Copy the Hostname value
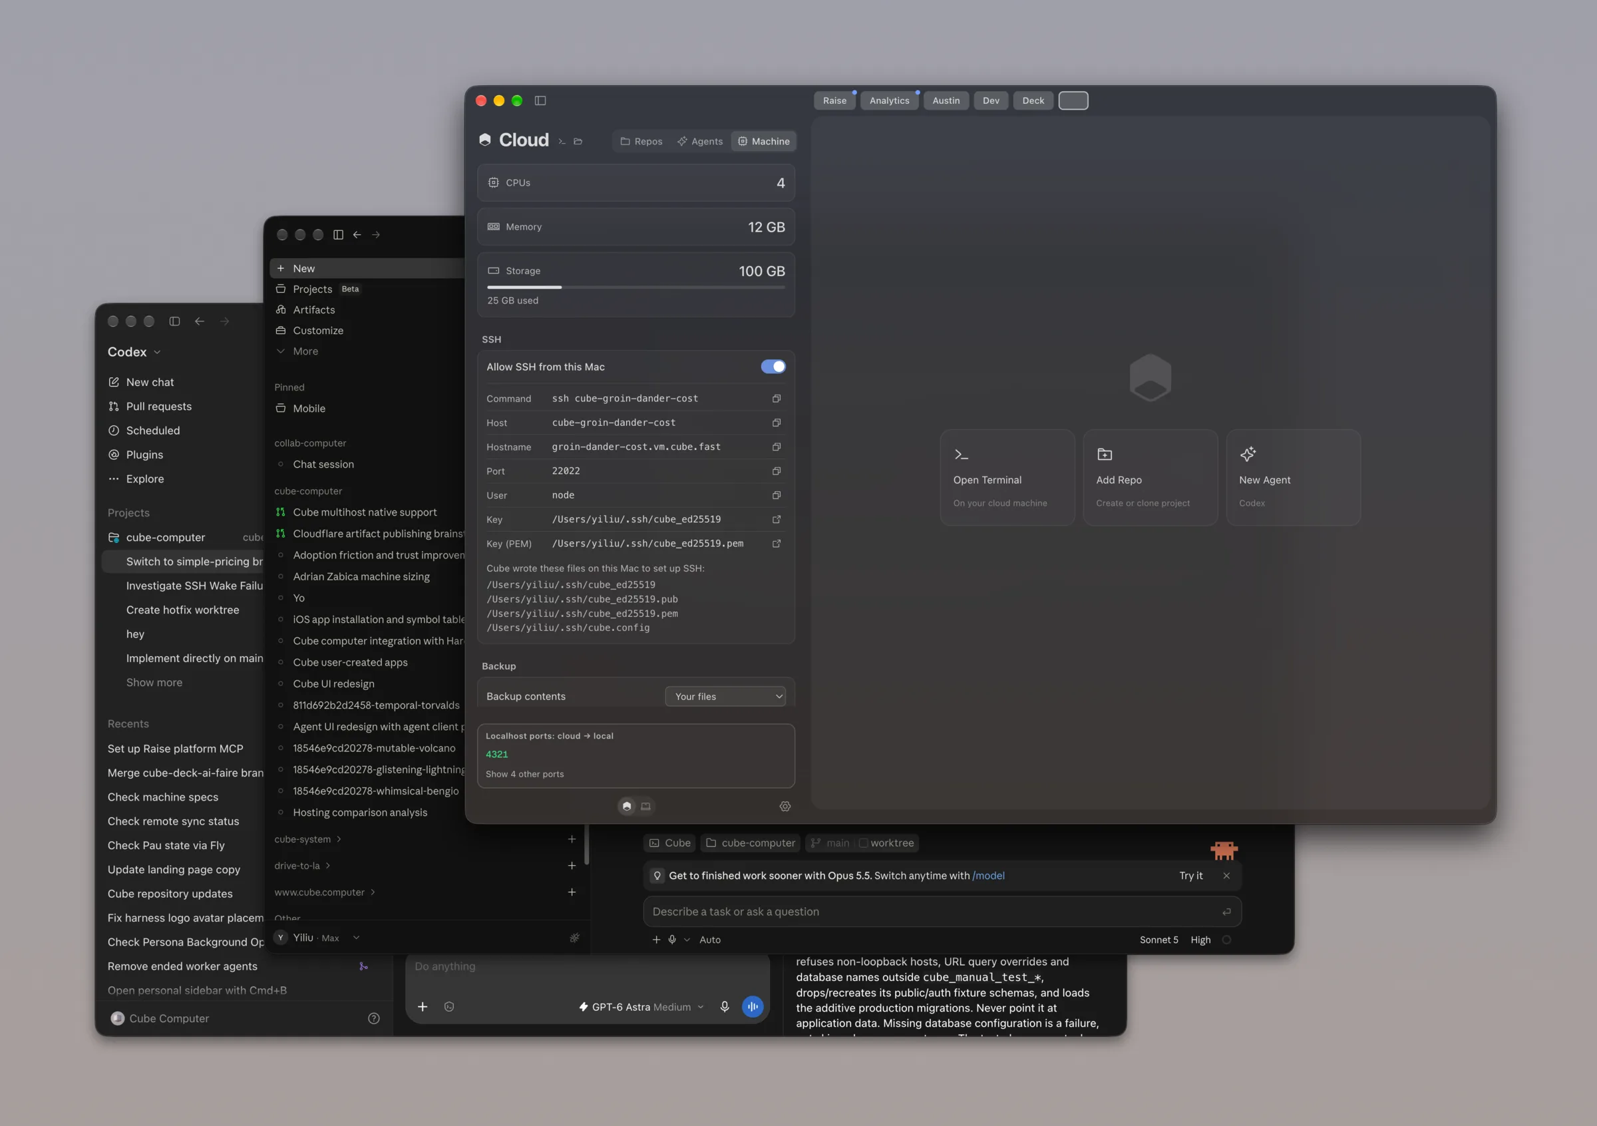Viewport: 1597px width, 1126px height. tap(777, 447)
